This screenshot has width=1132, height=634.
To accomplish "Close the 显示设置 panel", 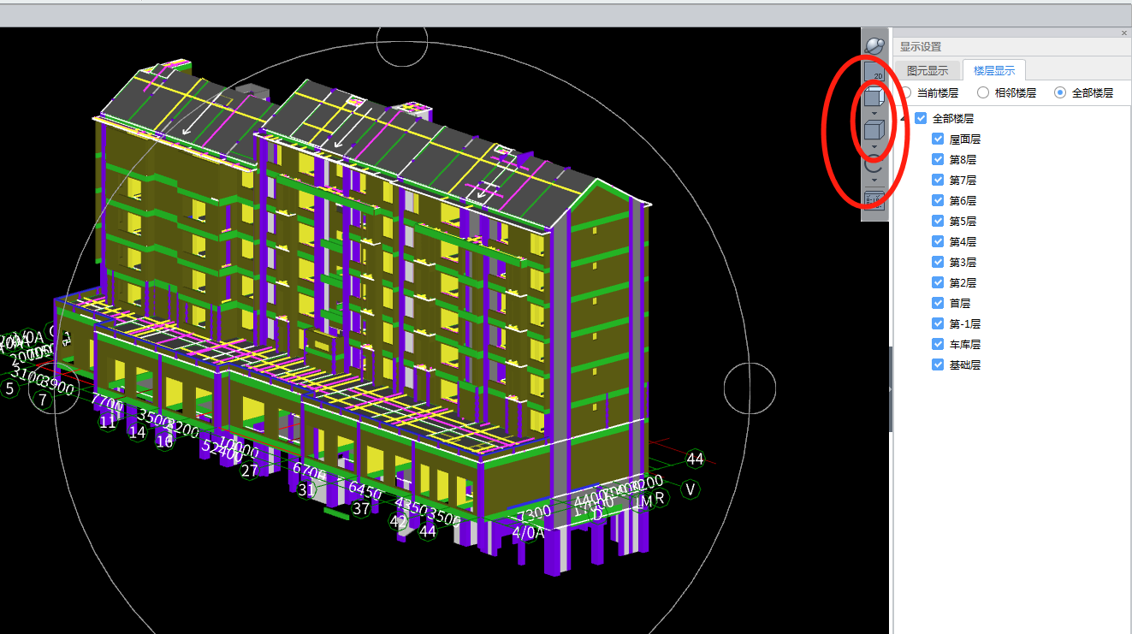I will [1124, 33].
